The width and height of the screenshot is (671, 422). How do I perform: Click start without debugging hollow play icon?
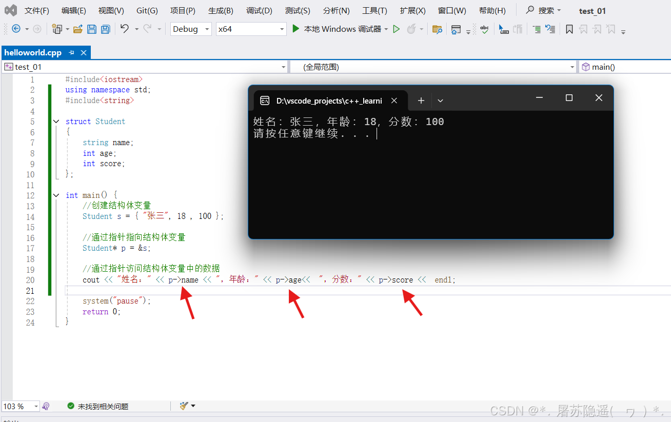pyautogui.click(x=396, y=29)
